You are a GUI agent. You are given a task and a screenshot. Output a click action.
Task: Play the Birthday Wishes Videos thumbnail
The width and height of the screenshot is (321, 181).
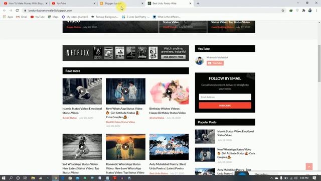tap(169, 91)
